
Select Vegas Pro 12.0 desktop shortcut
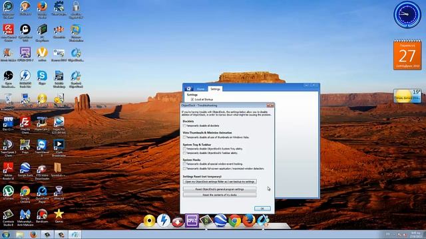59,125
